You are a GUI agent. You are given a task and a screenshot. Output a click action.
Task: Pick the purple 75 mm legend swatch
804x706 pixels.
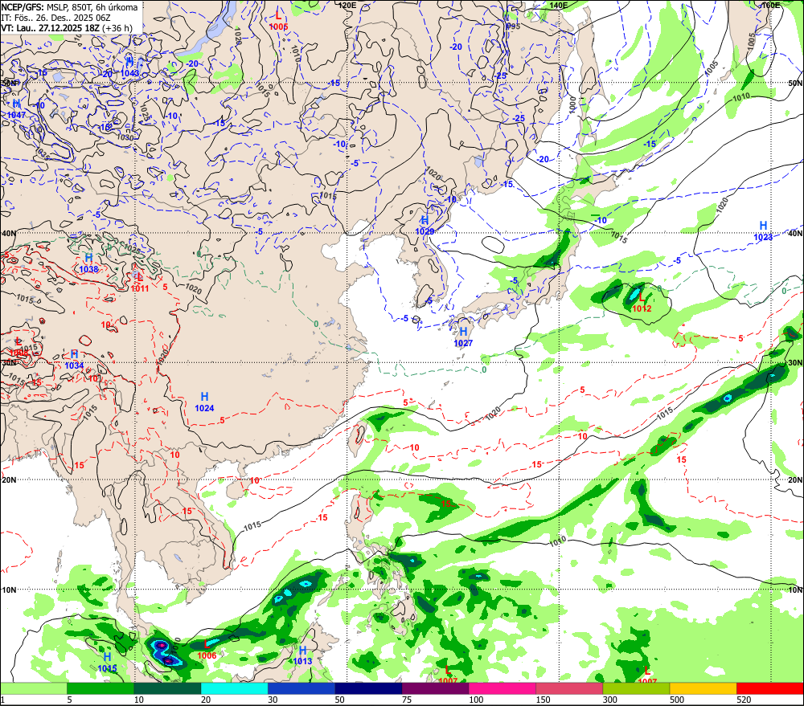coord(435,688)
